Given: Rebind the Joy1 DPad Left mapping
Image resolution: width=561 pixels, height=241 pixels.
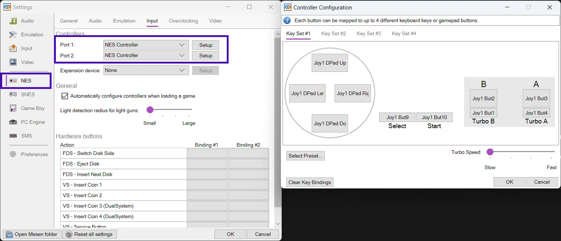Looking at the screenshot, I should click(307, 93).
